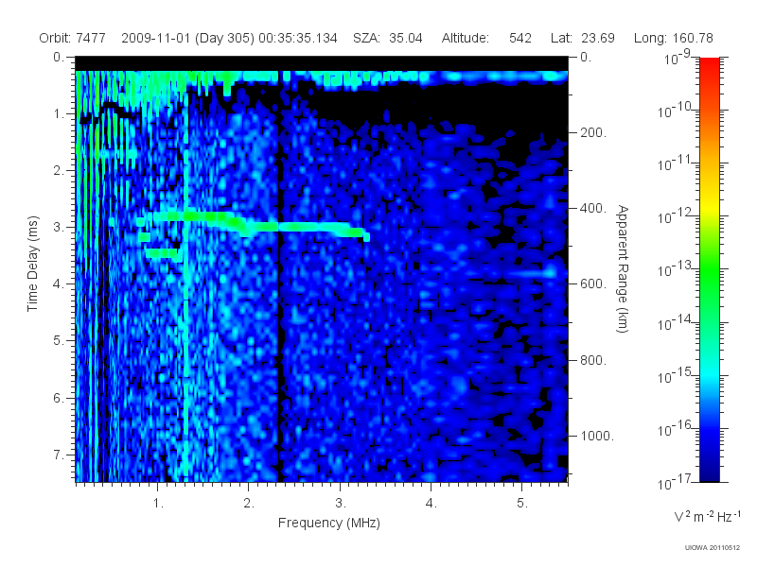Screen dimensions: 757x567
Task: Click the 10^-9 color scale label
Action: tap(678, 58)
